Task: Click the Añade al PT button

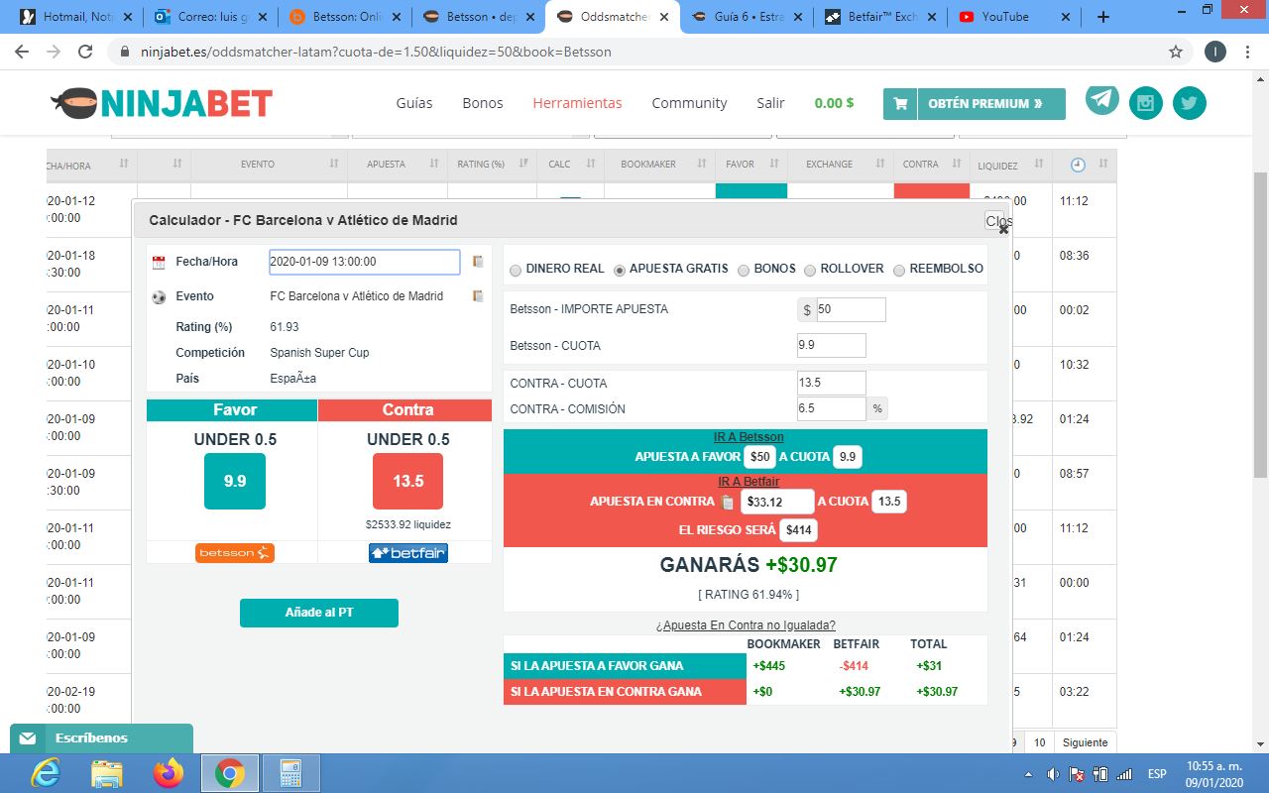Action: tap(318, 613)
